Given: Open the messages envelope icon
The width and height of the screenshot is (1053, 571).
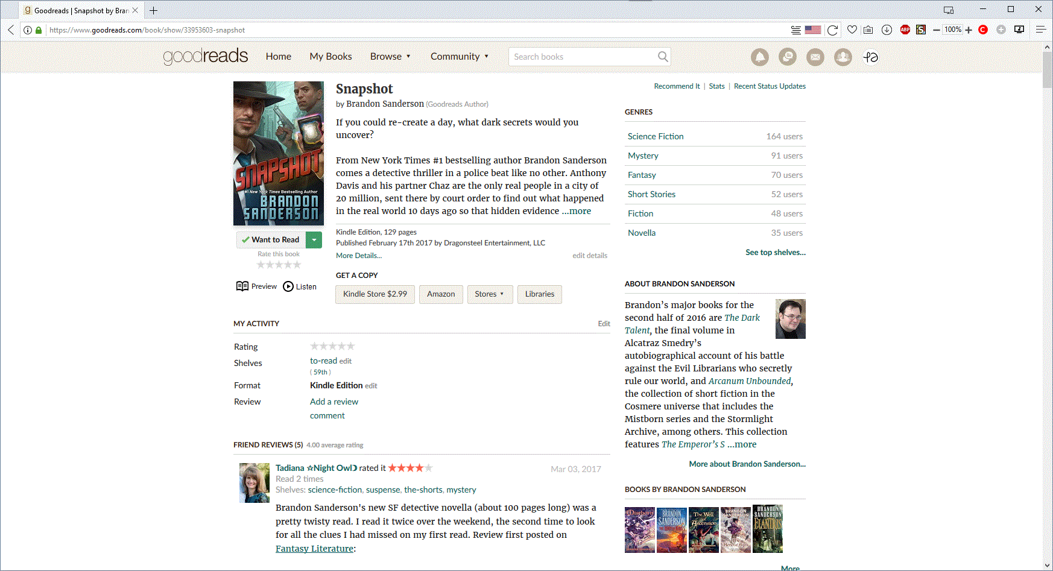Looking at the screenshot, I should [x=815, y=57].
